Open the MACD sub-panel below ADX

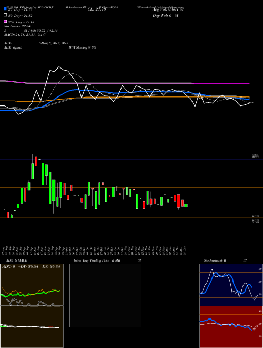(x=32, y=327)
